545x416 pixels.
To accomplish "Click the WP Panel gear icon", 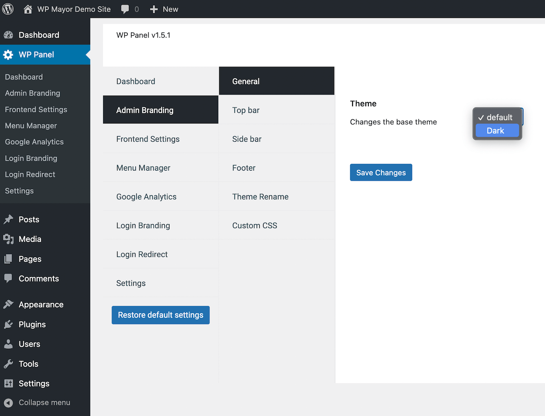I will tap(8, 54).
